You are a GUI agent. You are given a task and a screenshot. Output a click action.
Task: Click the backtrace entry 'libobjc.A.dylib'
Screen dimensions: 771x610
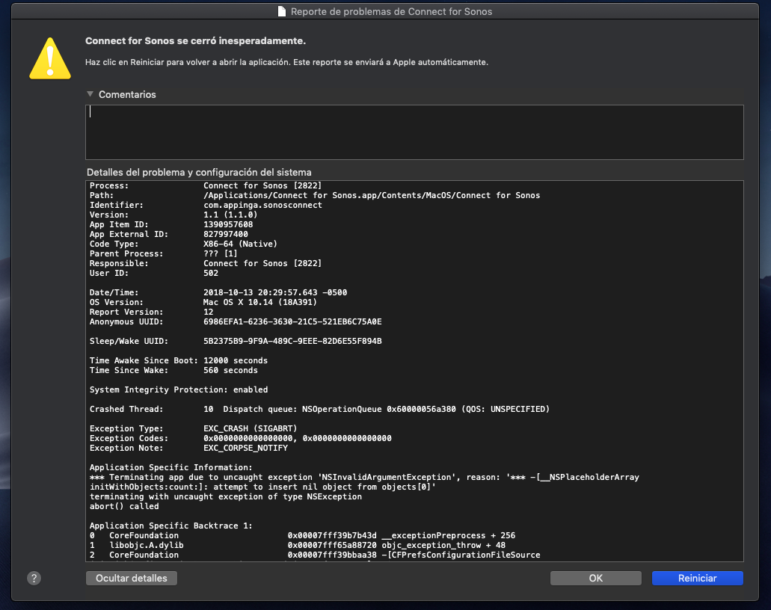click(x=147, y=546)
